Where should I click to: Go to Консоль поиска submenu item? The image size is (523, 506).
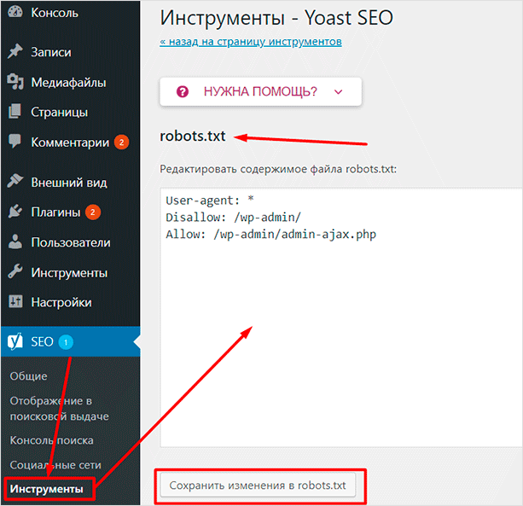[x=51, y=440]
